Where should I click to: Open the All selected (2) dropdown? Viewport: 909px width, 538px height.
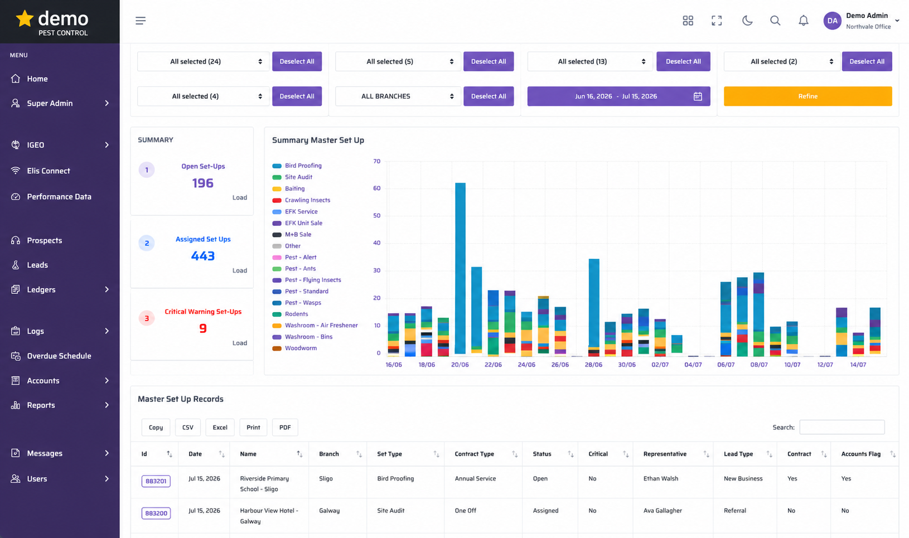782,61
